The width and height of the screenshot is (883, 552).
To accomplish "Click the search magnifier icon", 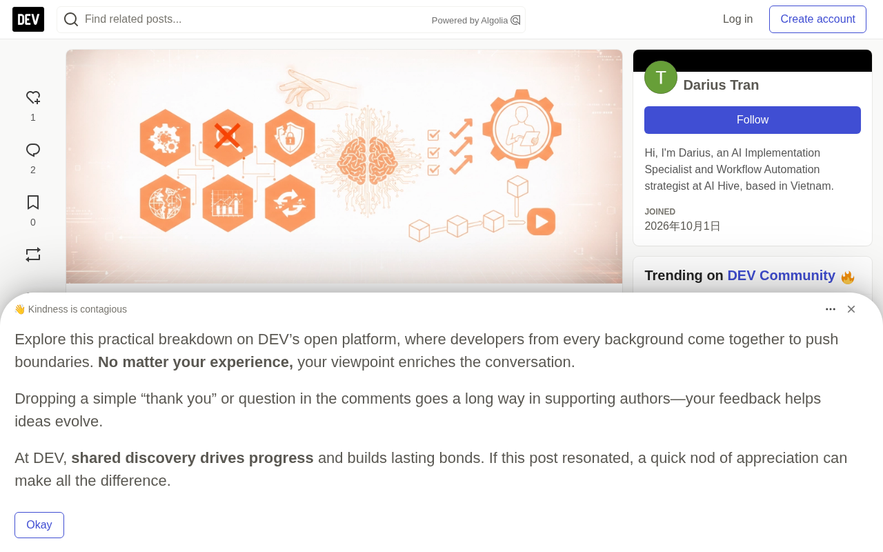I will click(71, 19).
